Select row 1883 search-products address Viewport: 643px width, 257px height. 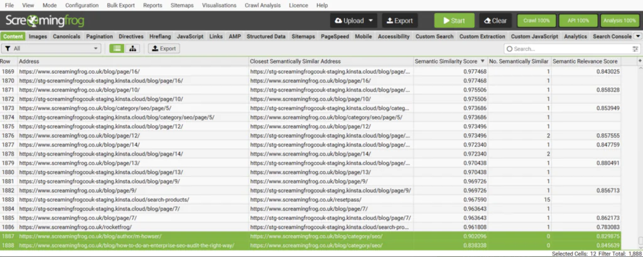(x=133, y=200)
